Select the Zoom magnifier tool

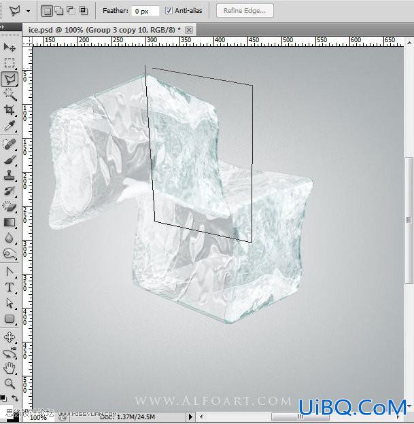[10, 383]
